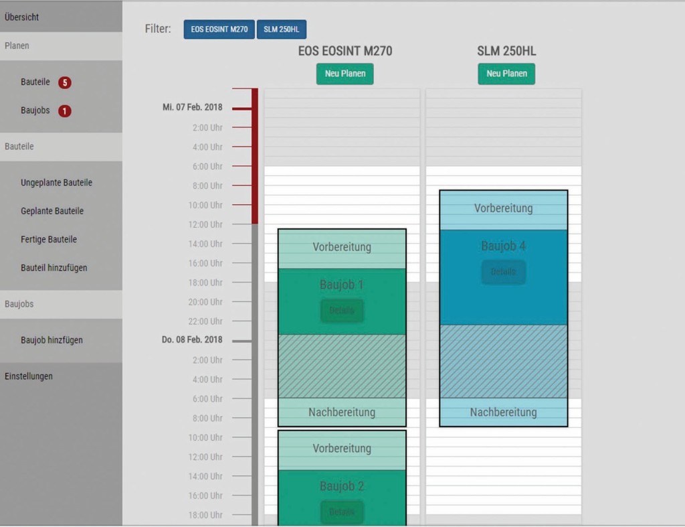
Task: Select the Nachbereitung block in SLM 250HL column
Action: 503,412
